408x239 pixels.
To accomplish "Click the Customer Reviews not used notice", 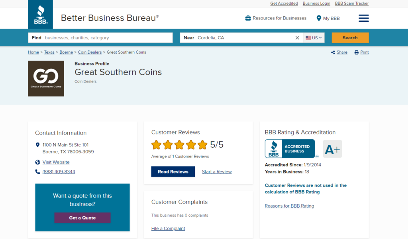I will pos(306,189).
